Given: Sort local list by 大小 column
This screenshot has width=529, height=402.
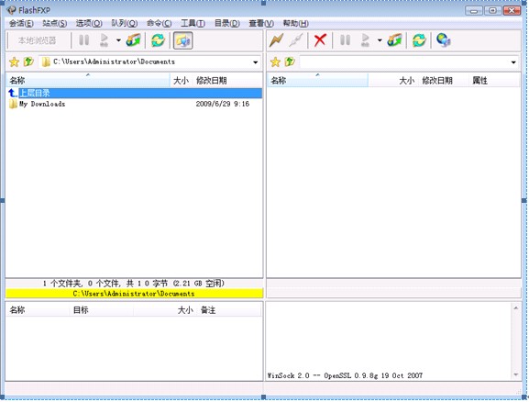Looking at the screenshot, I should (181, 81).
